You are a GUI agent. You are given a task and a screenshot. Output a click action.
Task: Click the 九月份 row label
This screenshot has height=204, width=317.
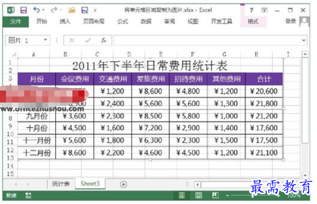(x=37, y=116)
